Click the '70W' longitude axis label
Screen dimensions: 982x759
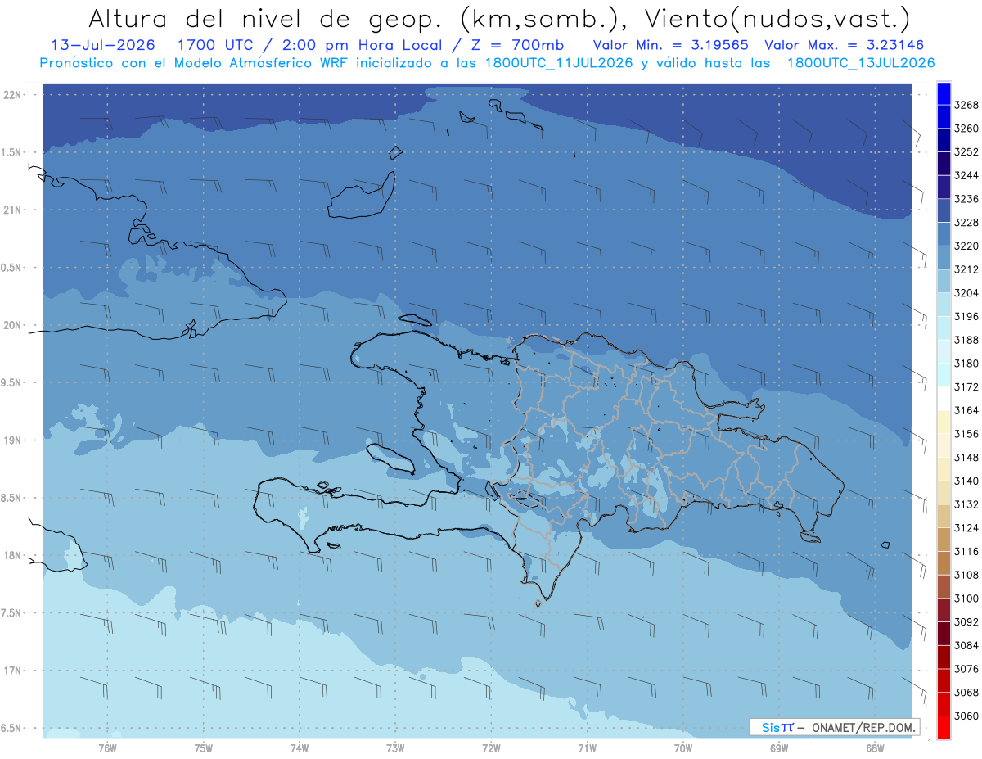click(x=683, y=748)
